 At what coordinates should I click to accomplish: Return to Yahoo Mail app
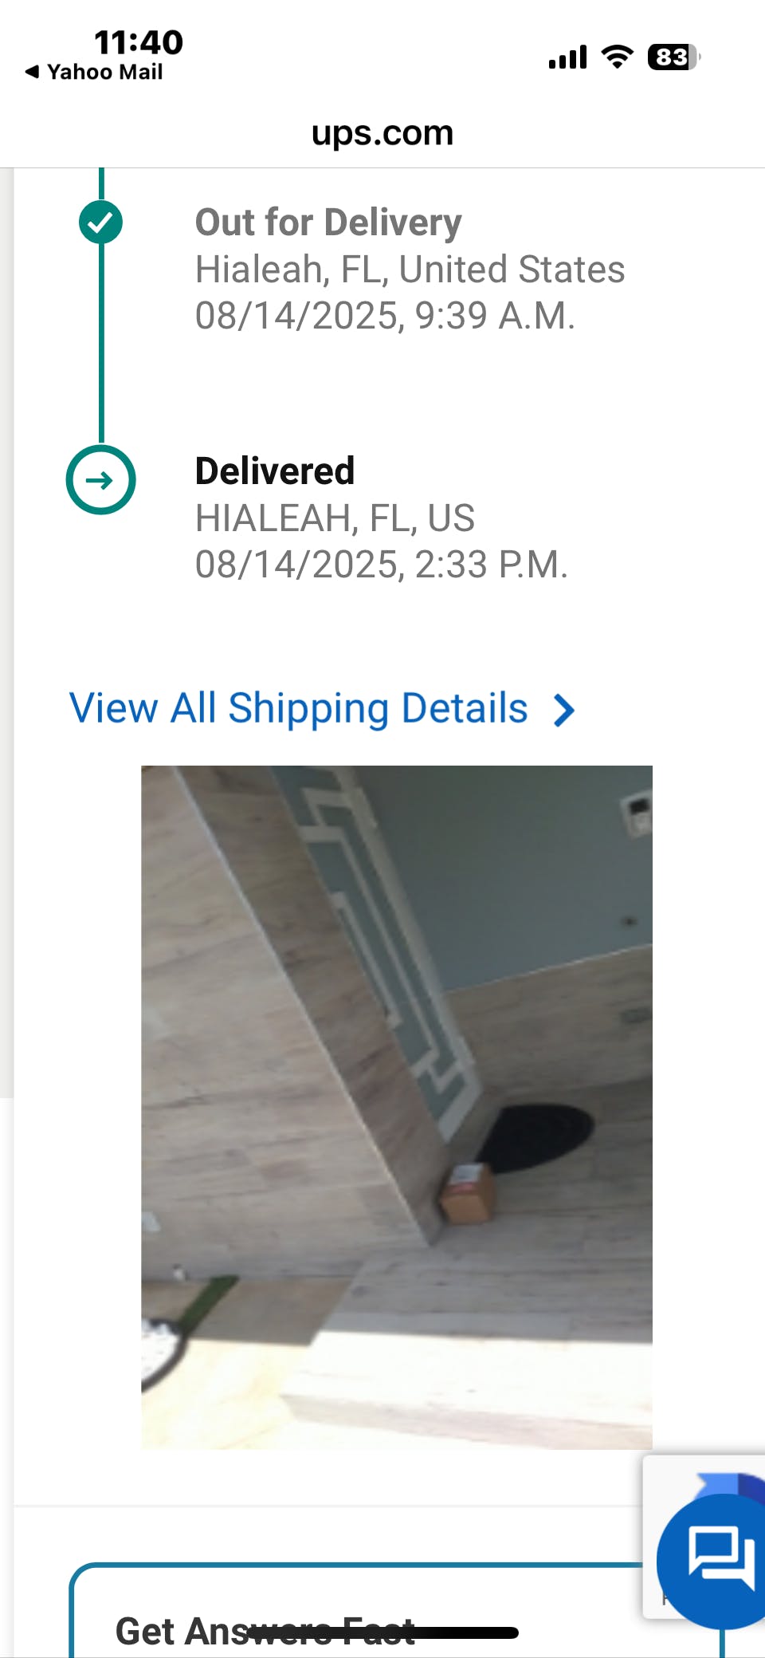point(94,72)
